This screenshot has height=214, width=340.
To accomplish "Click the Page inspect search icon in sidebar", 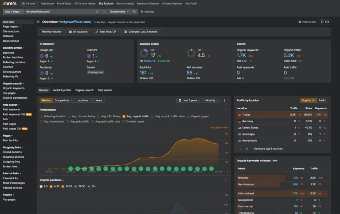I will (x=21, y=27).
